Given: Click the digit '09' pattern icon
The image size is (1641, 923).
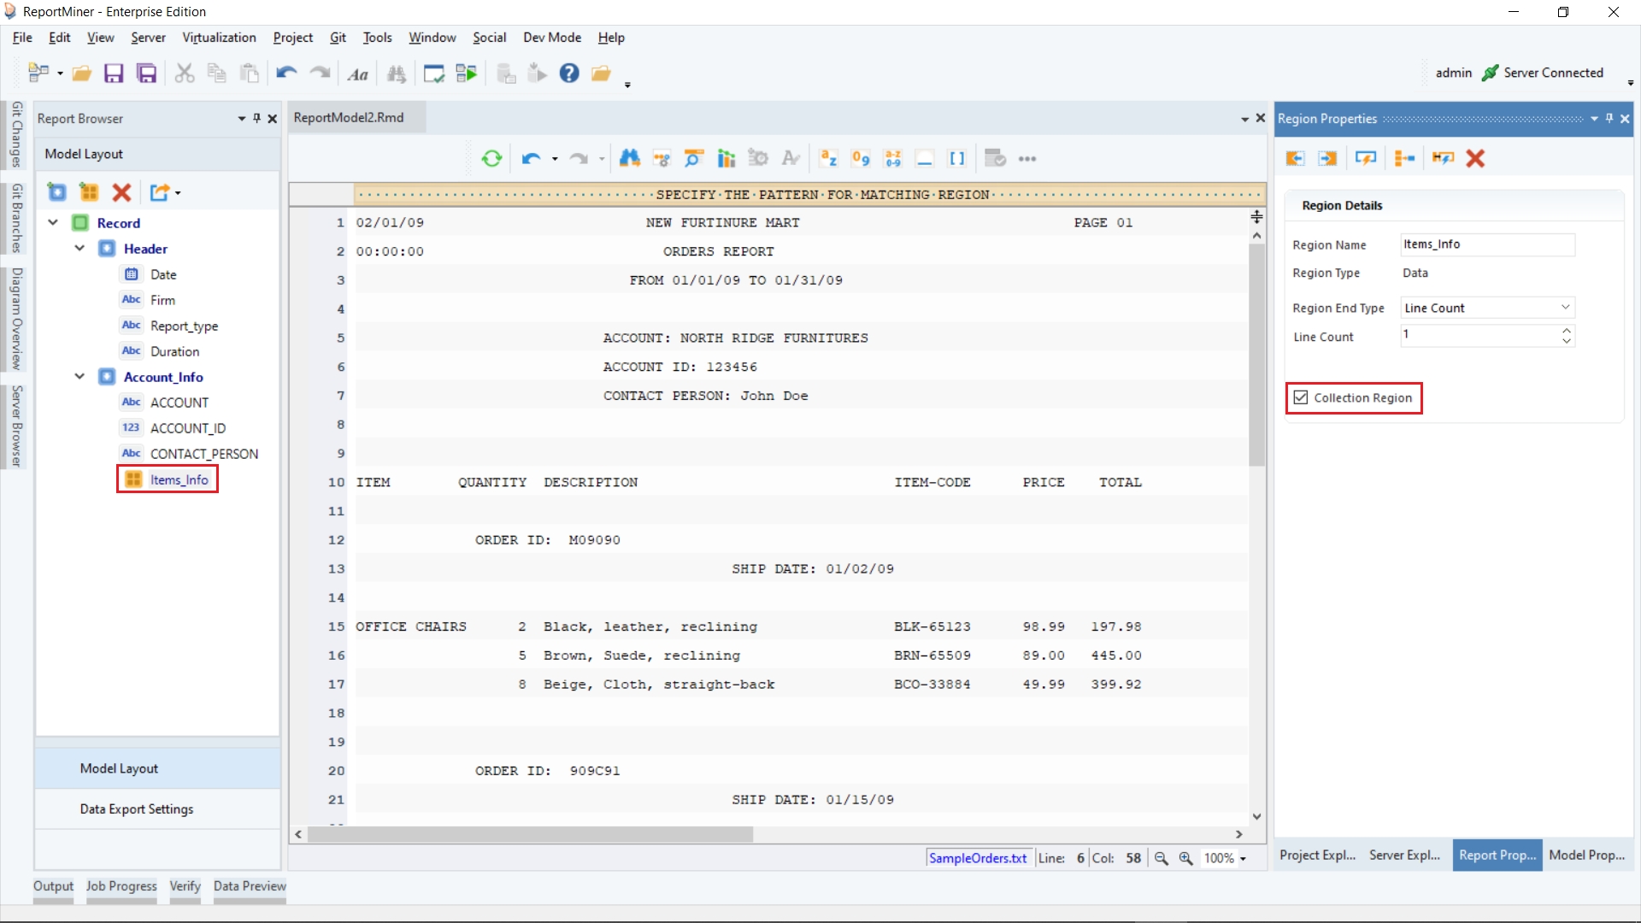Looking at the screenshot, I should click(861, 158).
